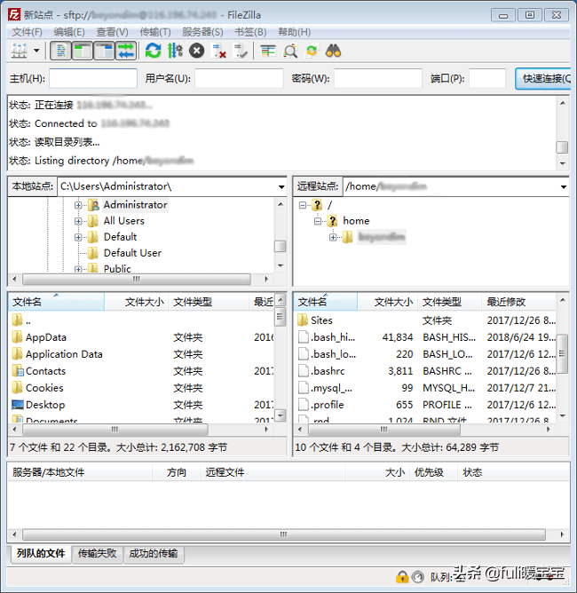Toggle processing of the transfer queue

(175, 51)
